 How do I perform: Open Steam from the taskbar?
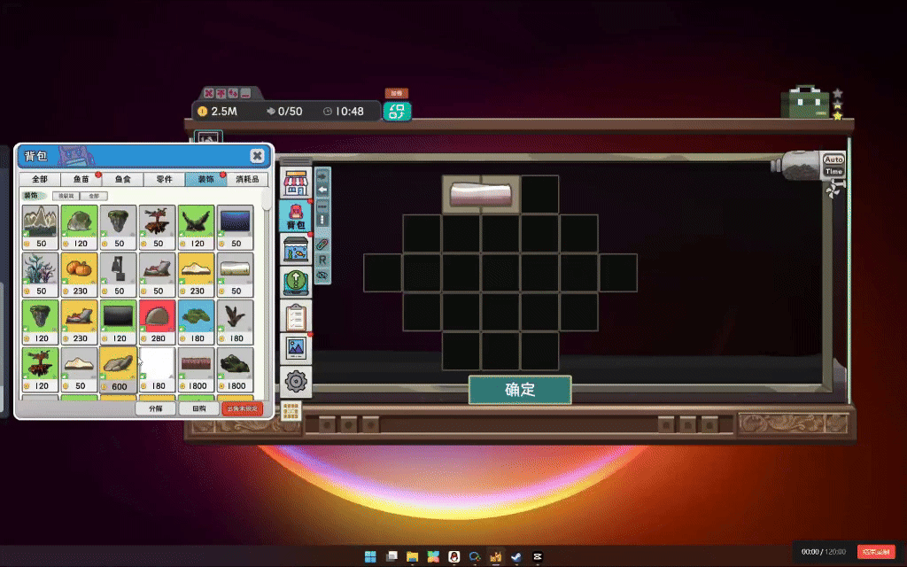click(x=516, y=556)
